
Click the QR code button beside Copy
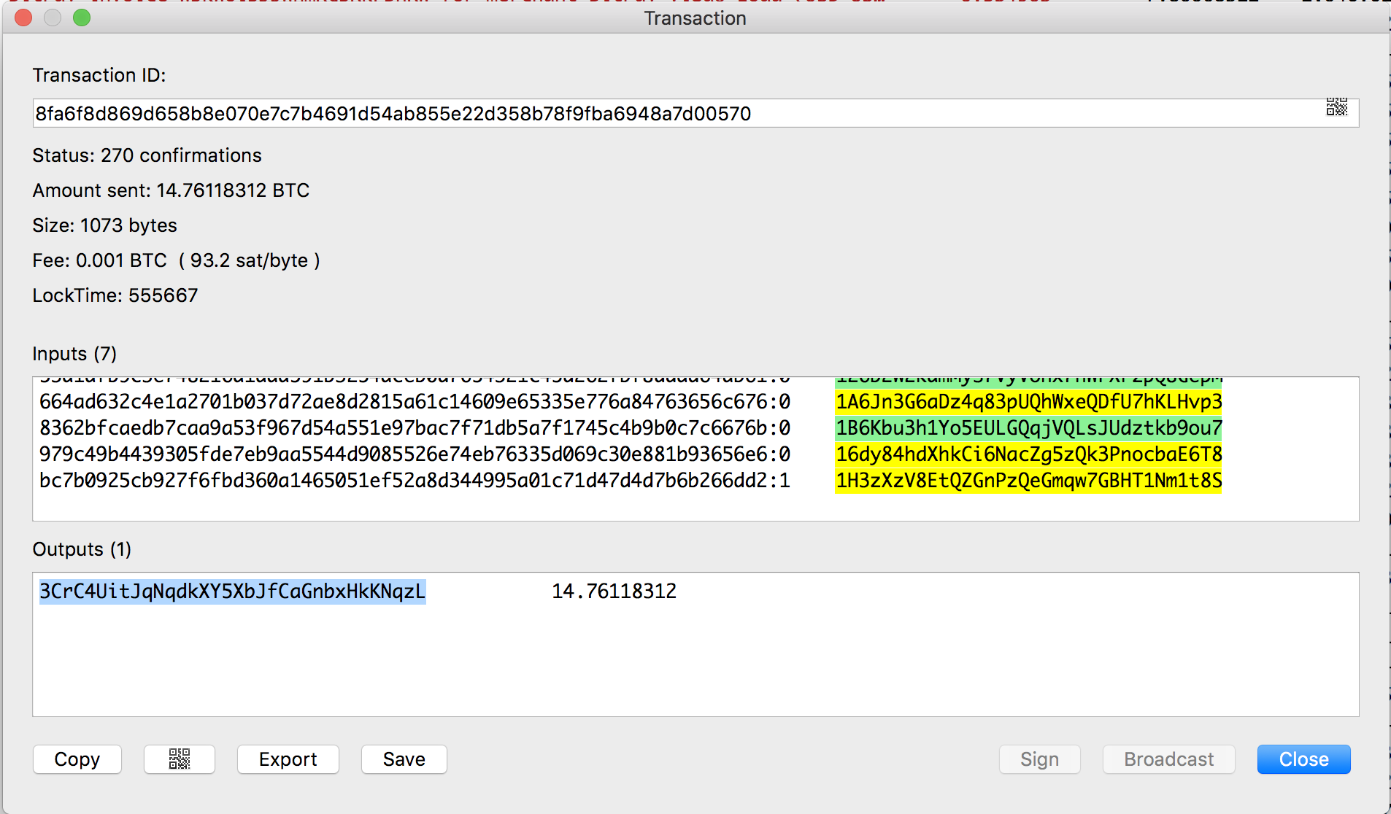click(x=180, y=759)
